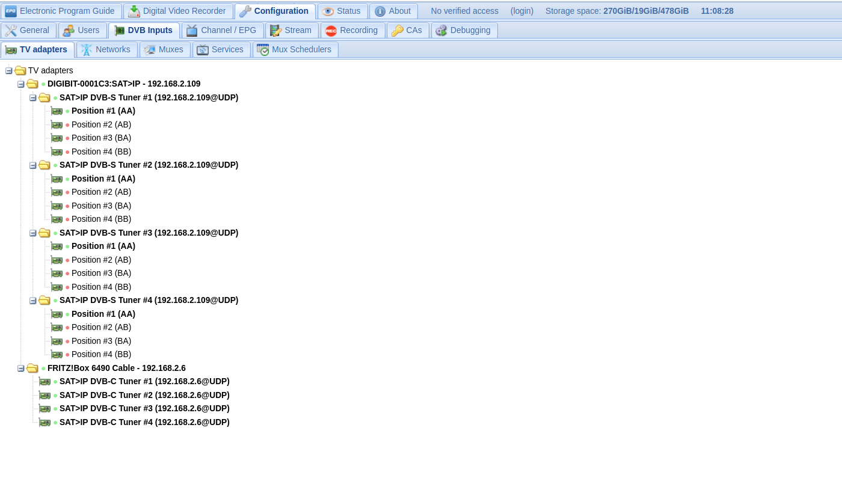This screenshot has height=496, width=842.
Task: Click folder icon of FRITZ!Box 6490 Cable
Action: point(32,368)
